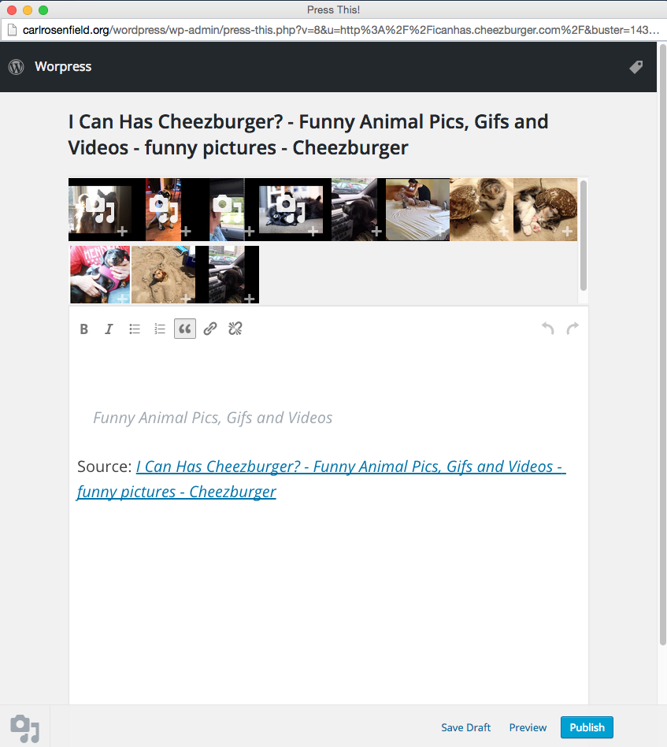Open the Cheezburger source link

[x=322, y=479]
